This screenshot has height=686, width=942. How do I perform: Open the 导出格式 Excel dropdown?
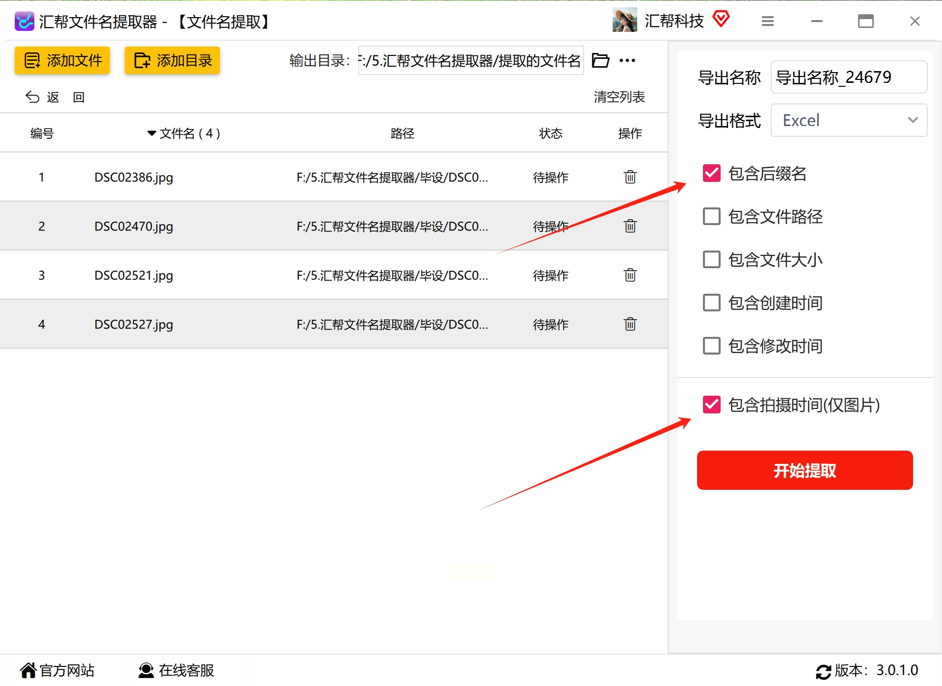(x=849, y=120)
